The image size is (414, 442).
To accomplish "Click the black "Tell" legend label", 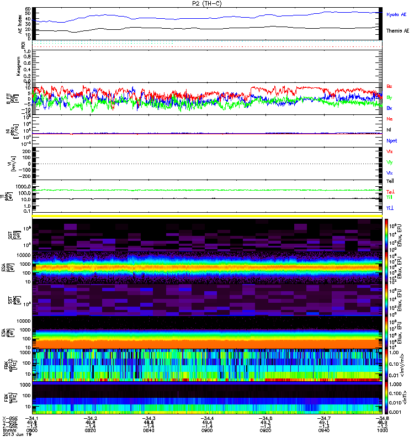I will 390,181.
